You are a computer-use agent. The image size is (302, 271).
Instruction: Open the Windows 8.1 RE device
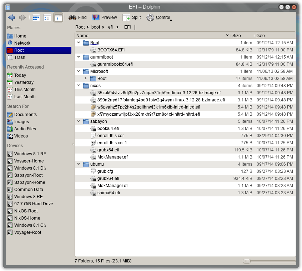[x=39, y=154]
